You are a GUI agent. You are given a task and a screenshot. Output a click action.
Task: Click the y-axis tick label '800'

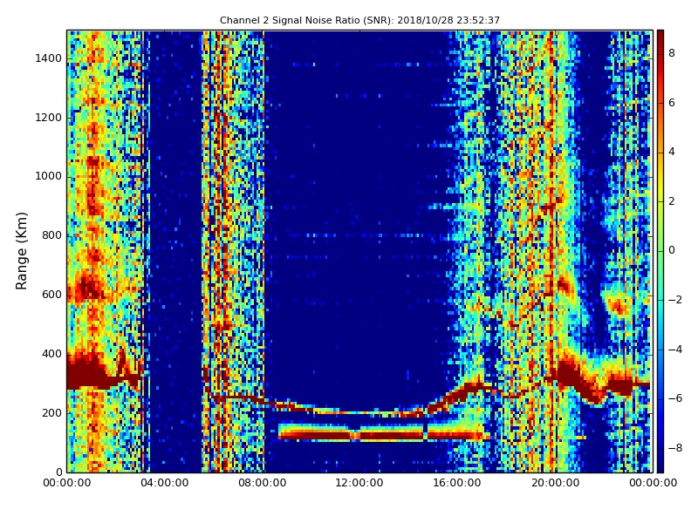pyautogui.click(x=52, y=235)
